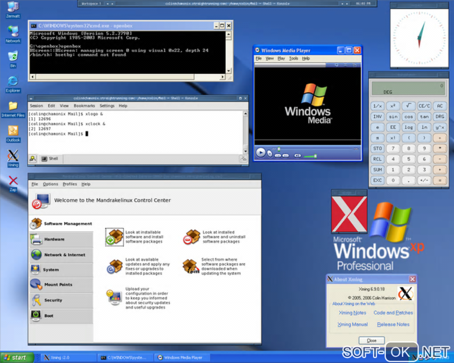Open the Zap desktop icon

tap(13, 184)
